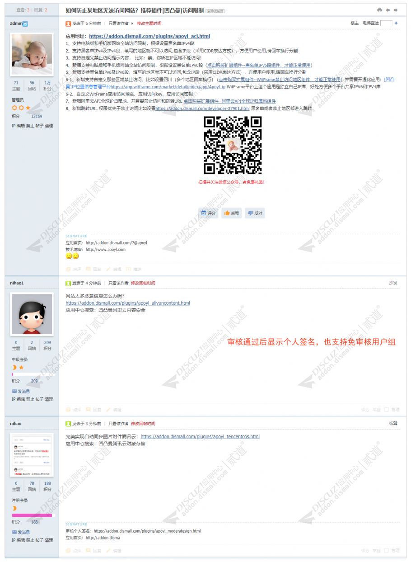Go to previous thread arrow icon
The image size is (411, 562).
coord(388,10)
